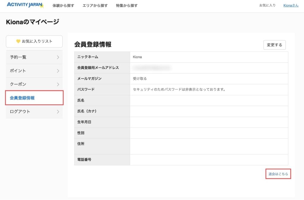
Task: Click the chevron arrow beside 予約一覧
Action: (58, 57)
